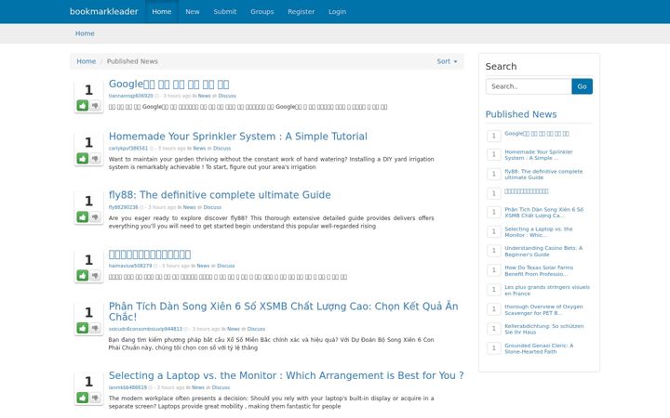The width and height of the screenshot is (670, 418).
Task: Upvote the post by haimavtuw508279
Action: click(83, 276)
